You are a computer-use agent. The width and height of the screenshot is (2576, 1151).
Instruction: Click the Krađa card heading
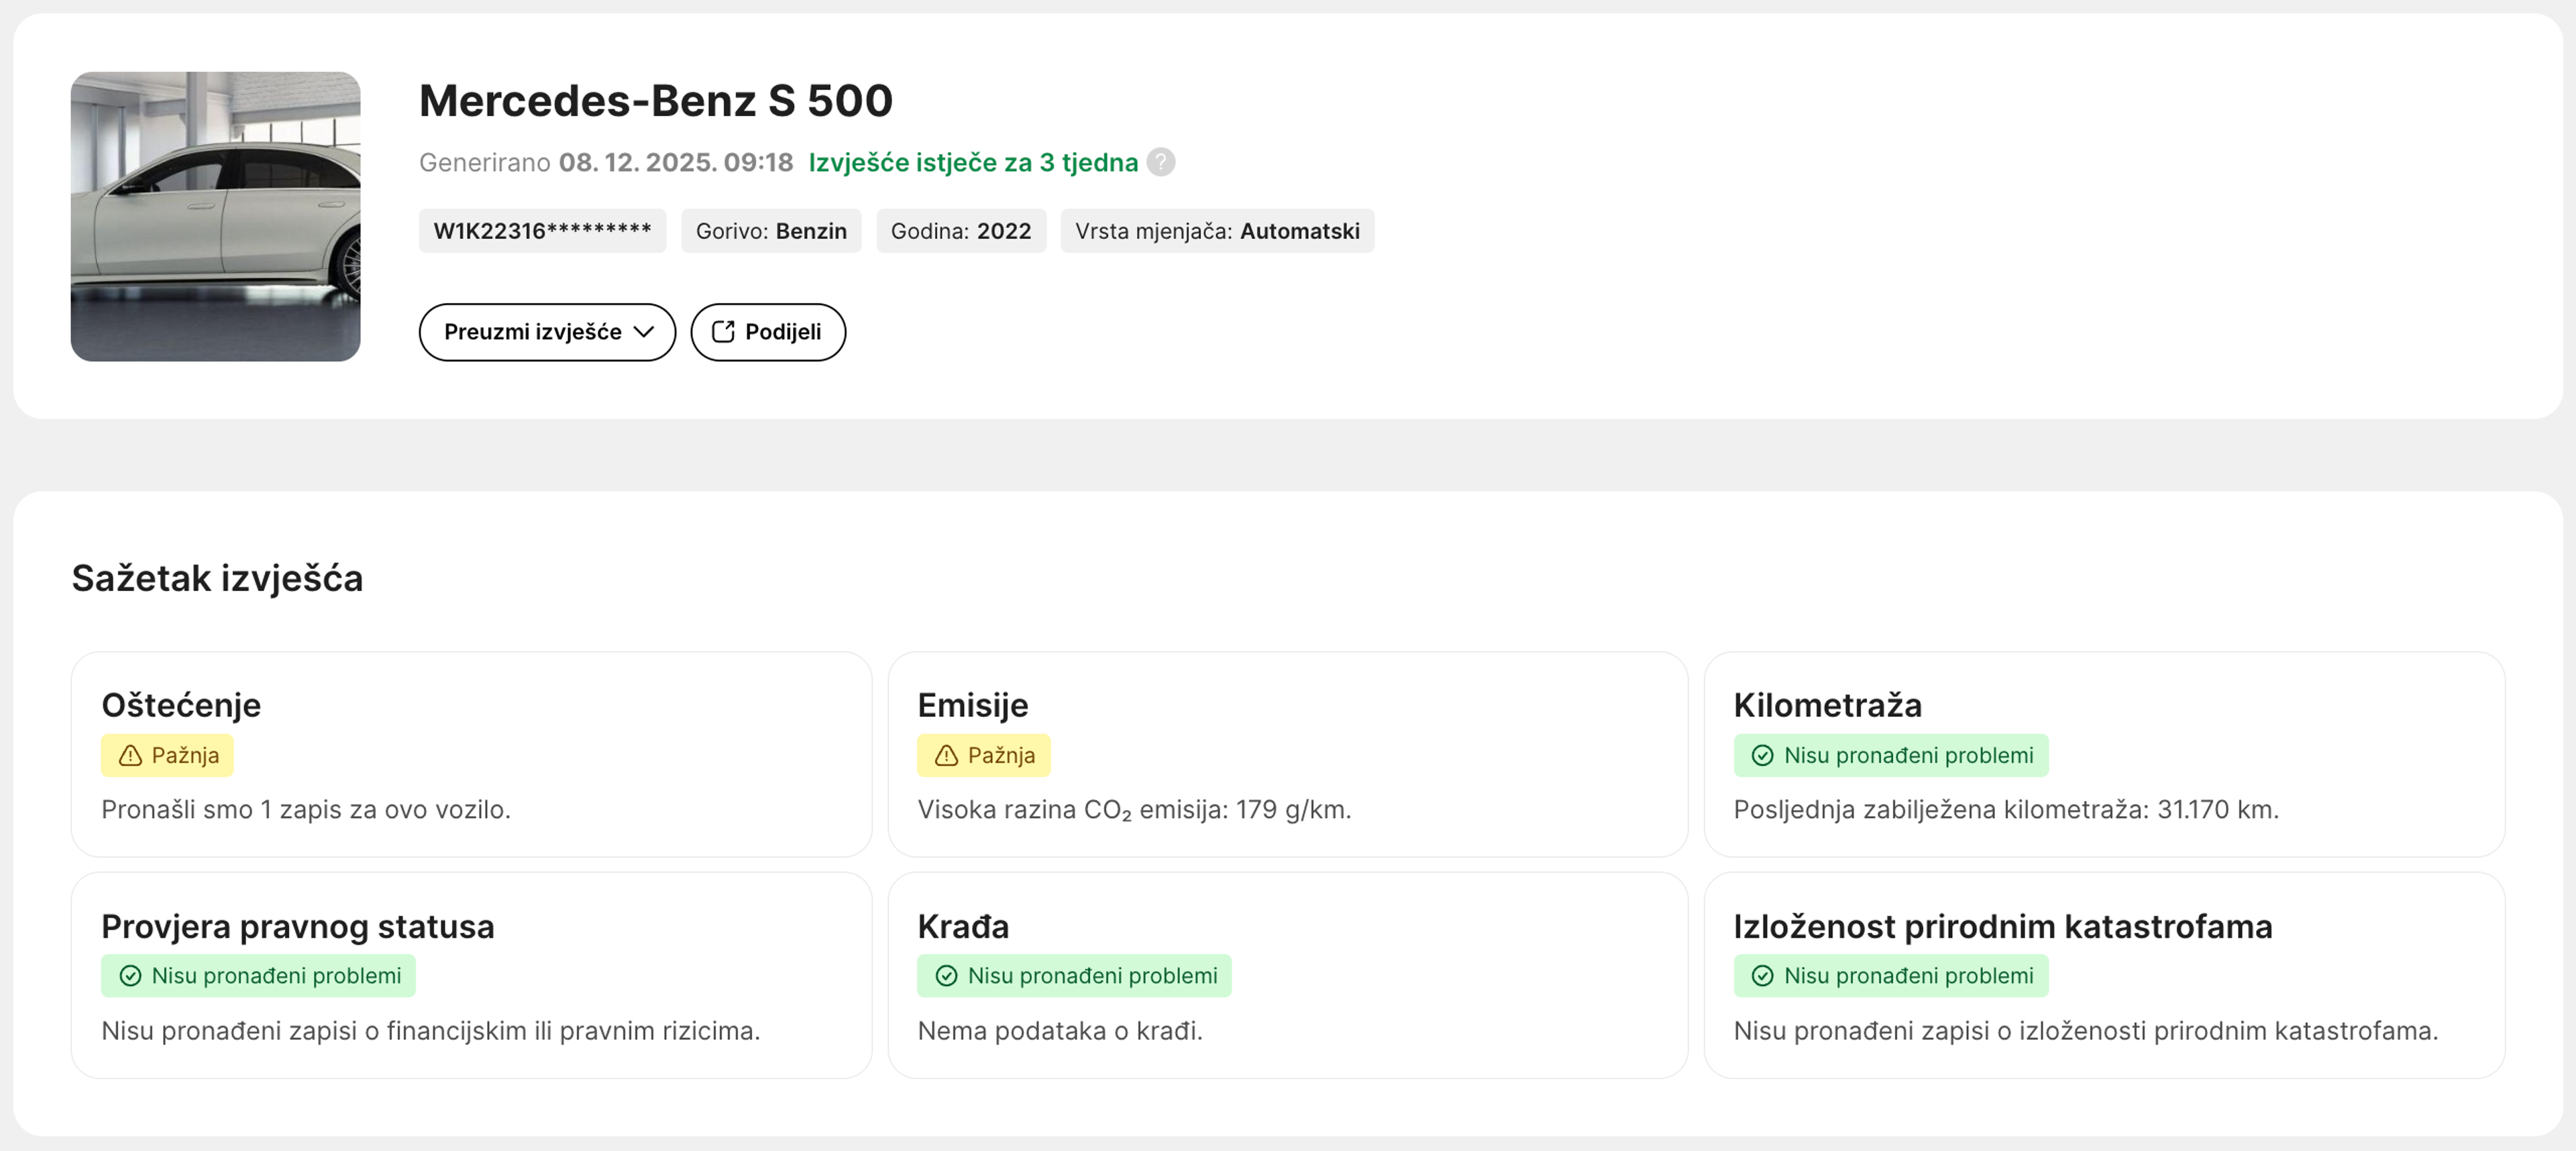(962, 926)
